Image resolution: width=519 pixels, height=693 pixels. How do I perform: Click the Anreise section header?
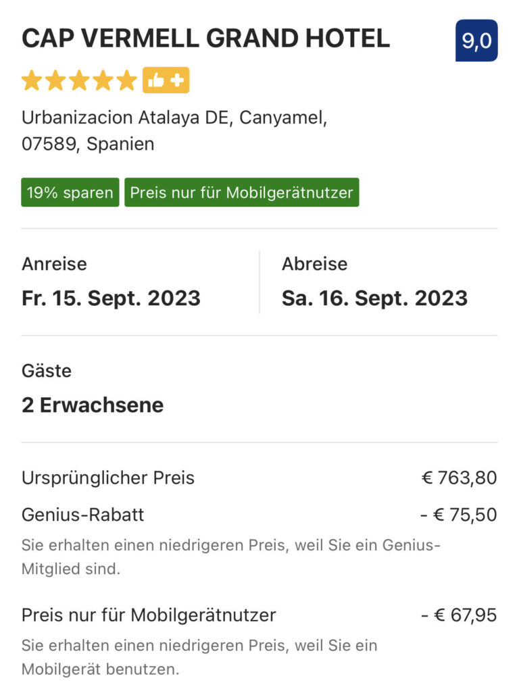[54, 264]
